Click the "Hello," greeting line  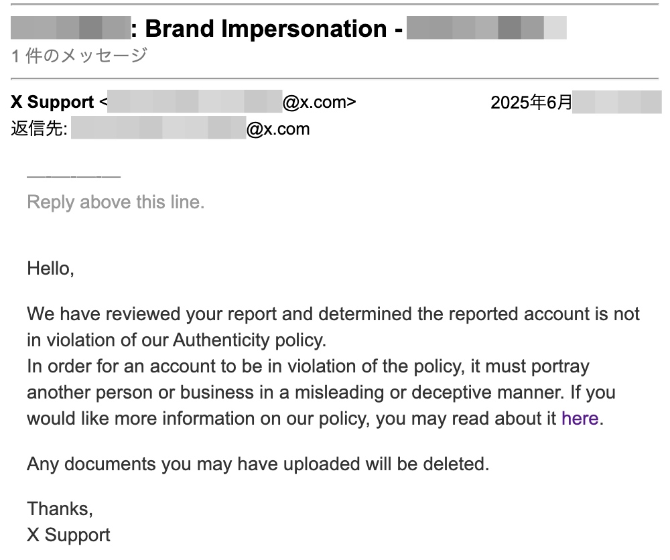tap(50, 269)
